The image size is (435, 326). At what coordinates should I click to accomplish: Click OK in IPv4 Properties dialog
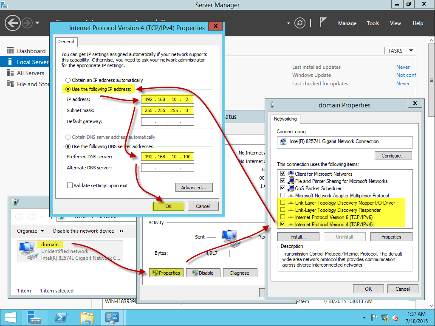click(x=168, y=206)
